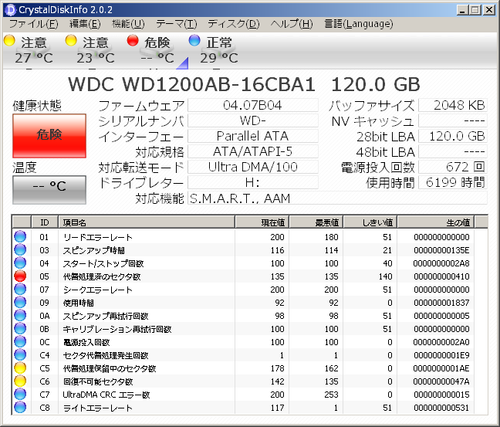This screenshot has width=500, height=427.
Task: Click the 項目名 column header
Action: tap(147, 222)
